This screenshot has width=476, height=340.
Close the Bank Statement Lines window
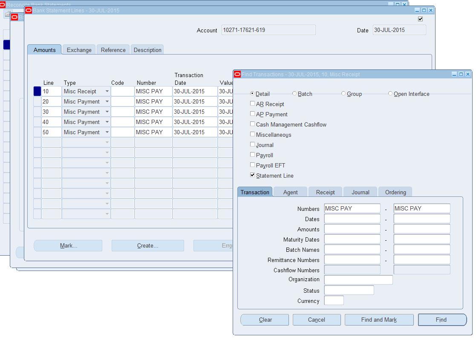(431, 10)
